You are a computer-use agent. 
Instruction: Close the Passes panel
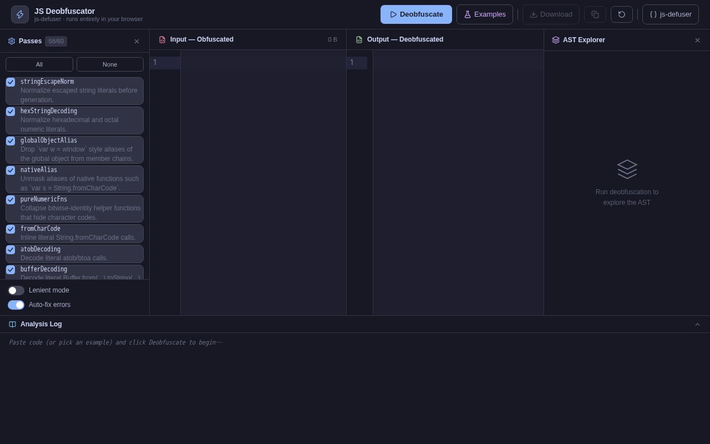136,41
